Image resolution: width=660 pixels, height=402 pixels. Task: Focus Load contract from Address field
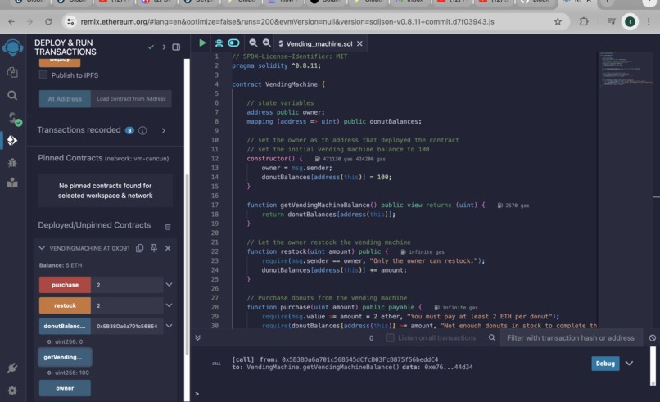click(x=131, y=99)
